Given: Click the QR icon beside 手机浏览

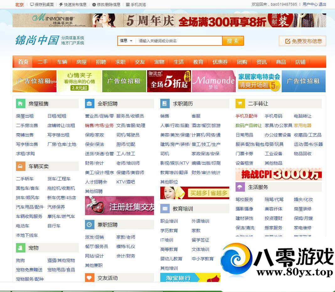Looking at the screenshot, I should (x=128, y=4).
